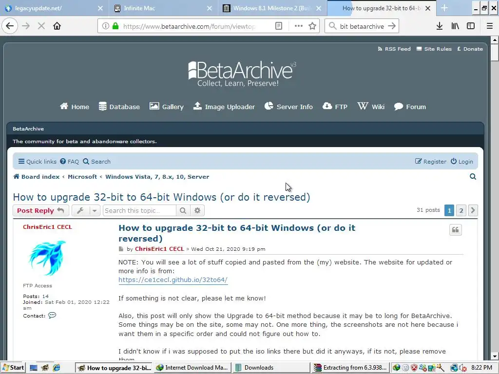
Task: Show the browser sidebars
Action: pyautogui.click(x=471, y=26)
